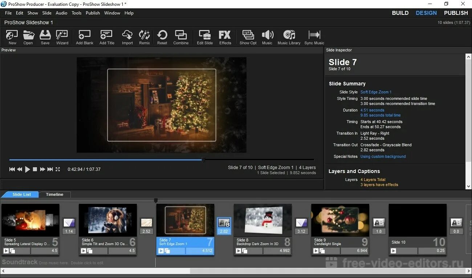
Task: Stop the preview playback
Action: 35,169
